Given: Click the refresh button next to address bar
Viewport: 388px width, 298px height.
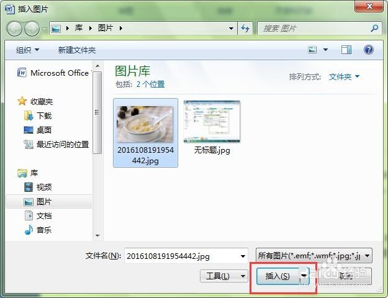Looking at the screenshot, I should (x=245, y=29).
